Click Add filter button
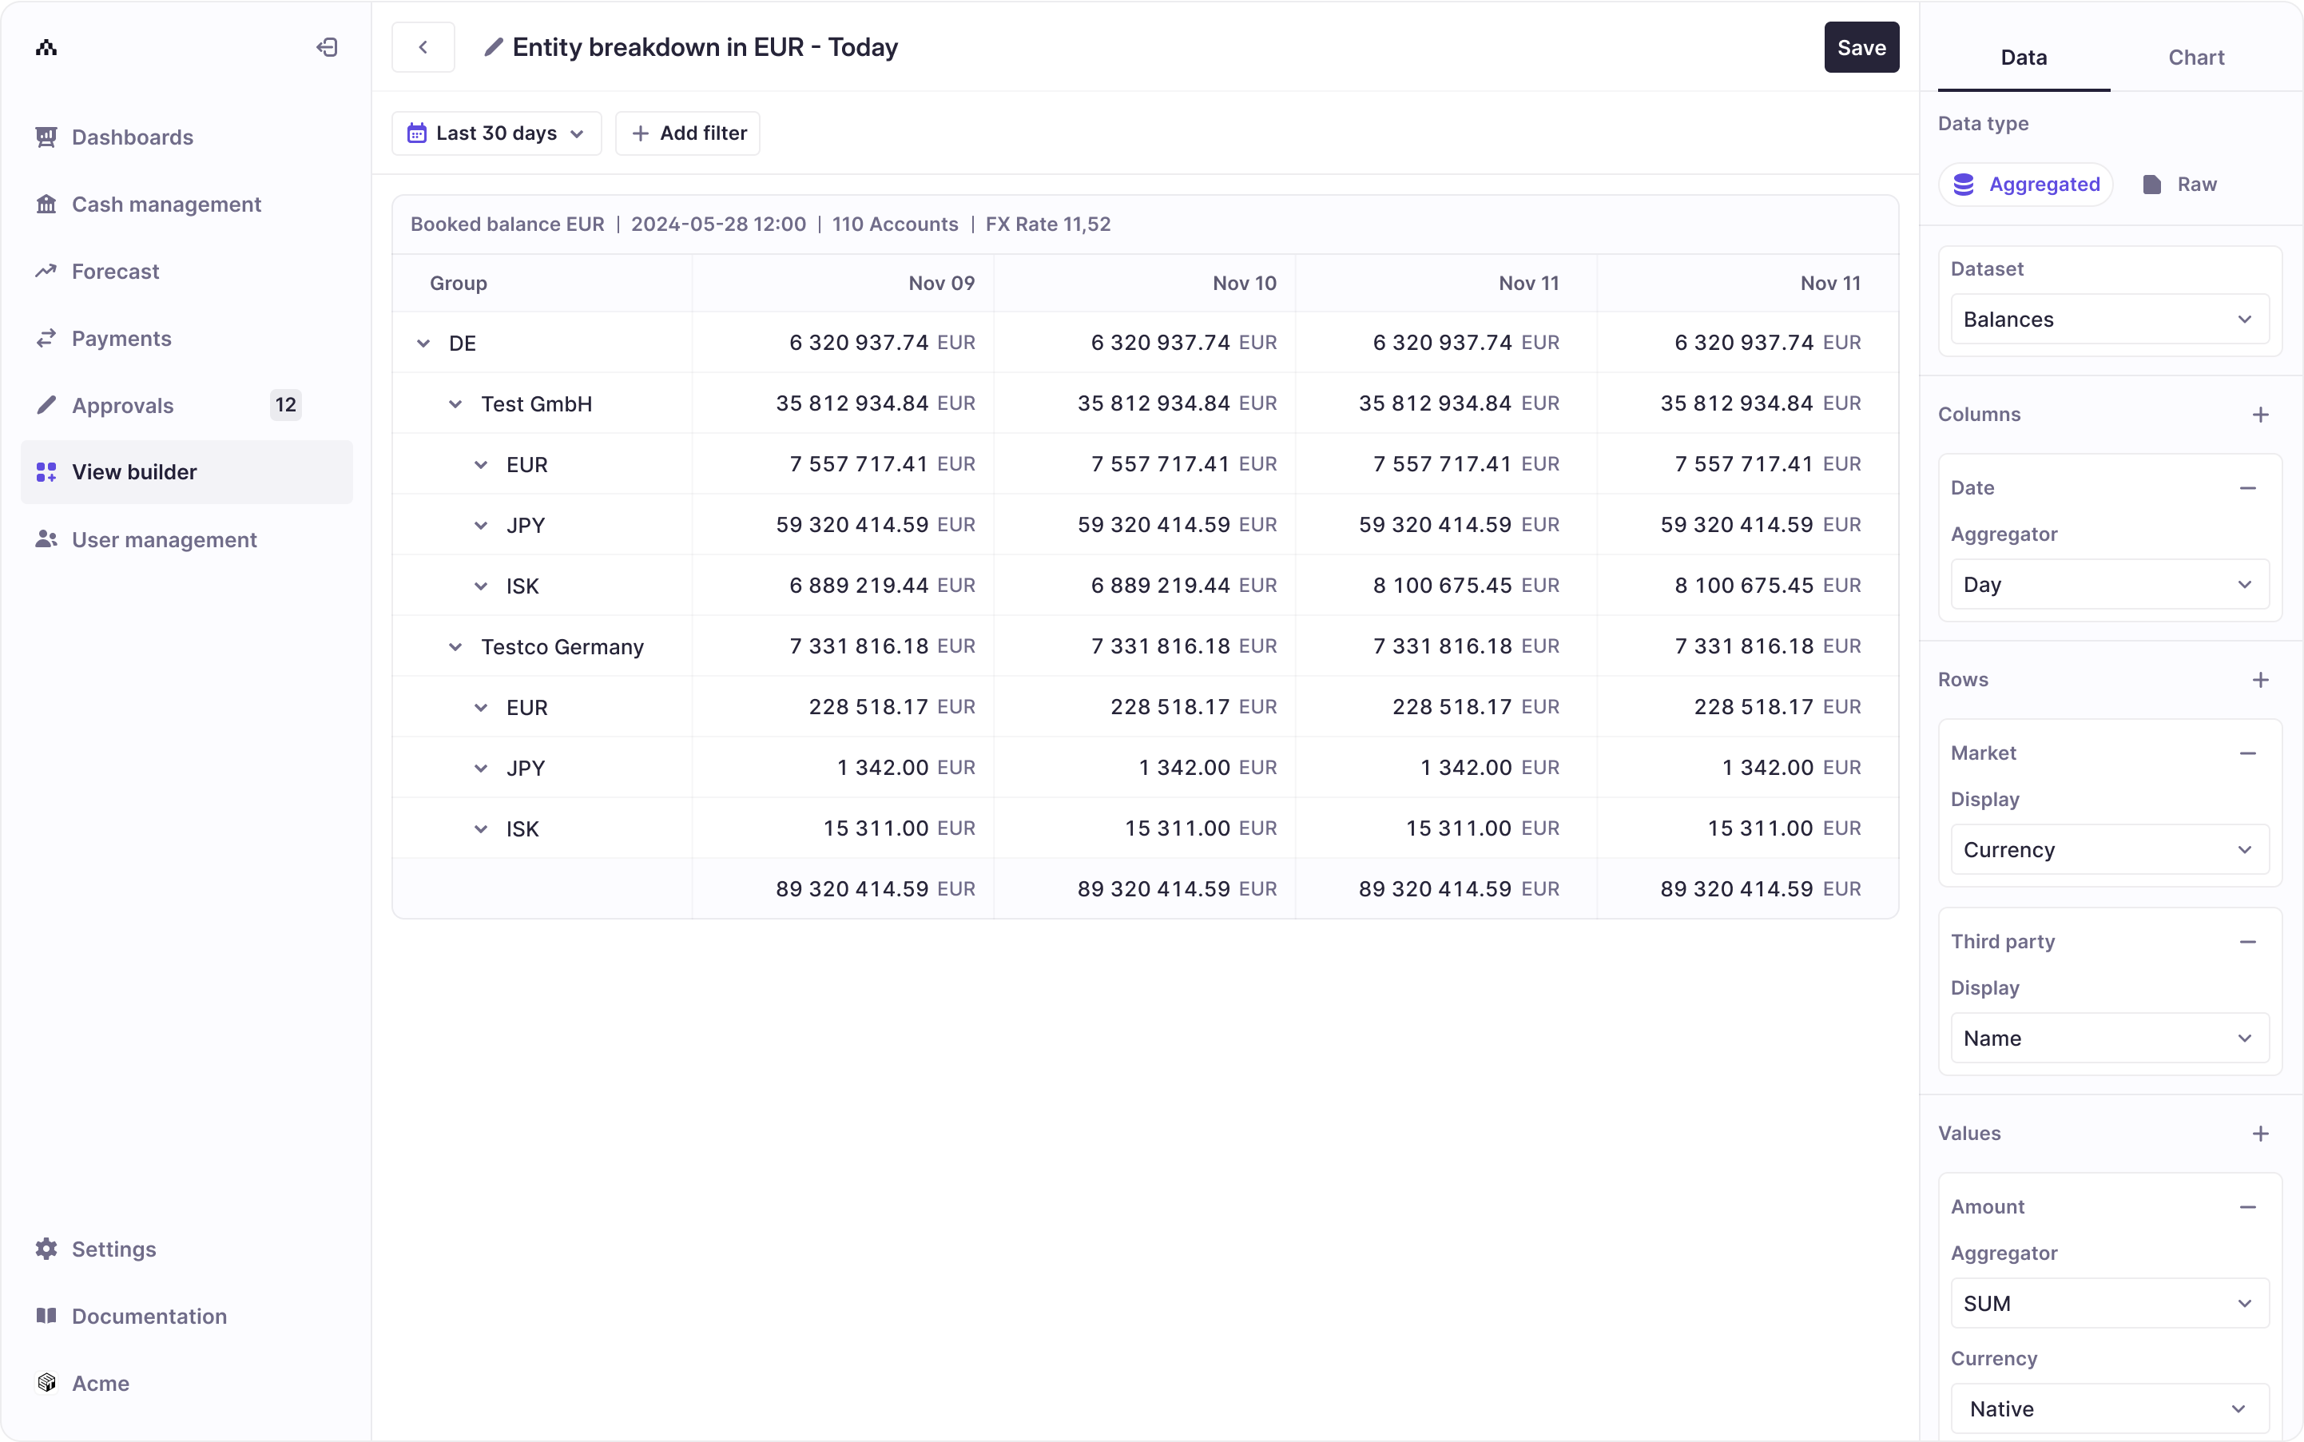Screen dimensions: 2304x1442 coord(688,133)
